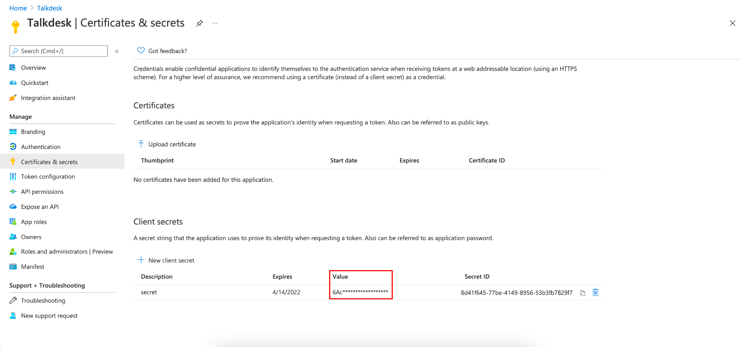The height and width of the screenshot is (347, 749).
Task: Click the client secrets Expires column header
Action: [282, 277]
